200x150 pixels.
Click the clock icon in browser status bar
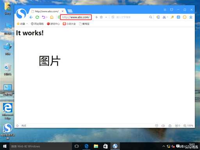click(157, 126)
